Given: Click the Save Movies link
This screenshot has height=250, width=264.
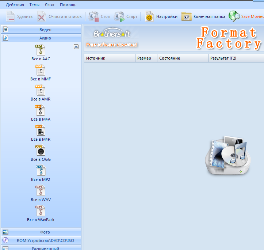Looking at the screenshot, I should (x=252, y=16).
